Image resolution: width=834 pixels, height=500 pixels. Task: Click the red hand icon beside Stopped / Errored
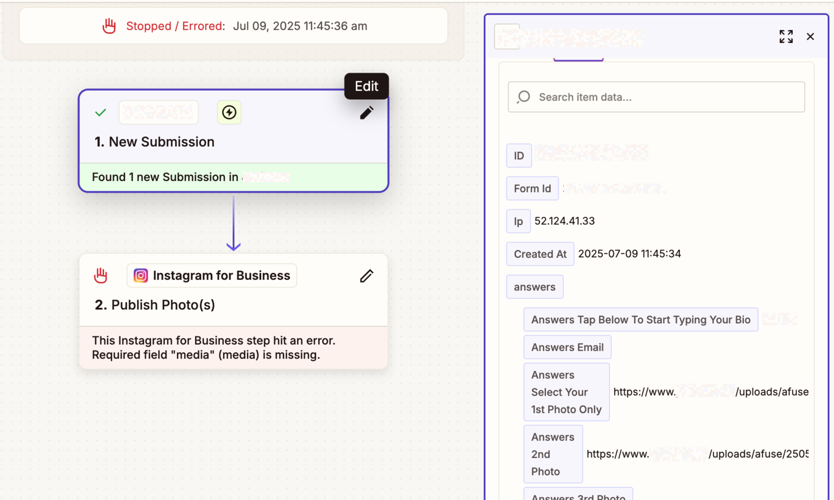(109, 26)
